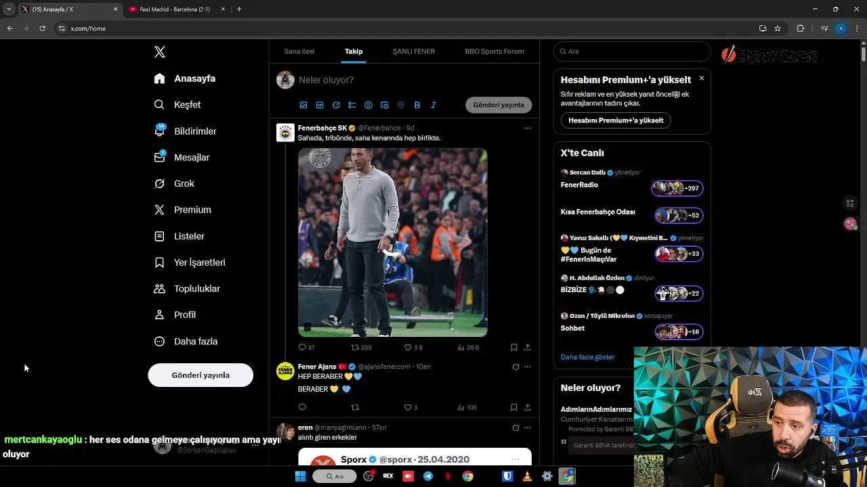Screen dimensions: 867x487
Task: Click sidebar Gönderi yayınla button
Action: (200, 375)
